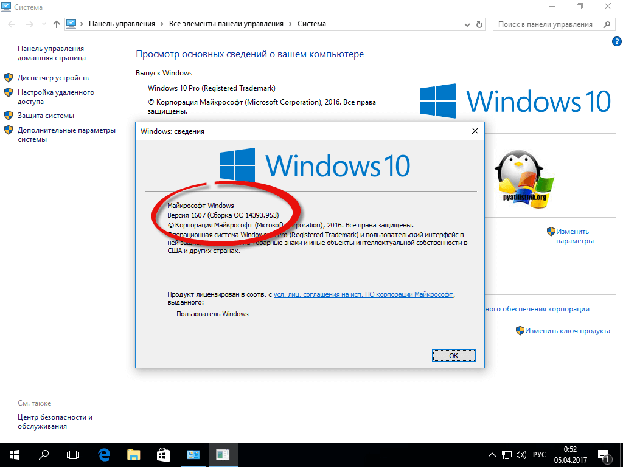Click the Версия 1607 build text
Screen dimensions: 623x467
(223, 215)
